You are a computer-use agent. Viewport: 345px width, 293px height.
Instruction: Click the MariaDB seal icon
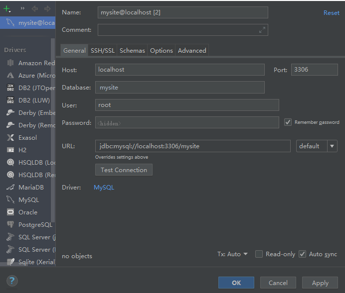(10, 187)
